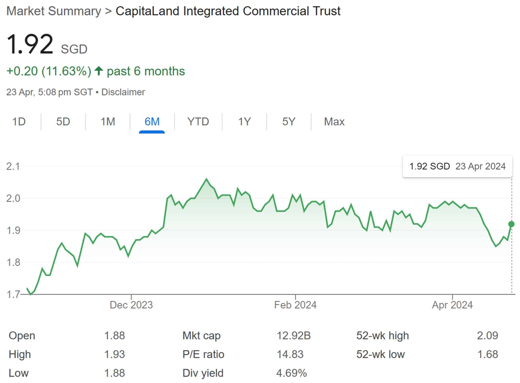Switch to the 5D chart range
Viewport: 520px width, 383px height.
click(63, 122)
